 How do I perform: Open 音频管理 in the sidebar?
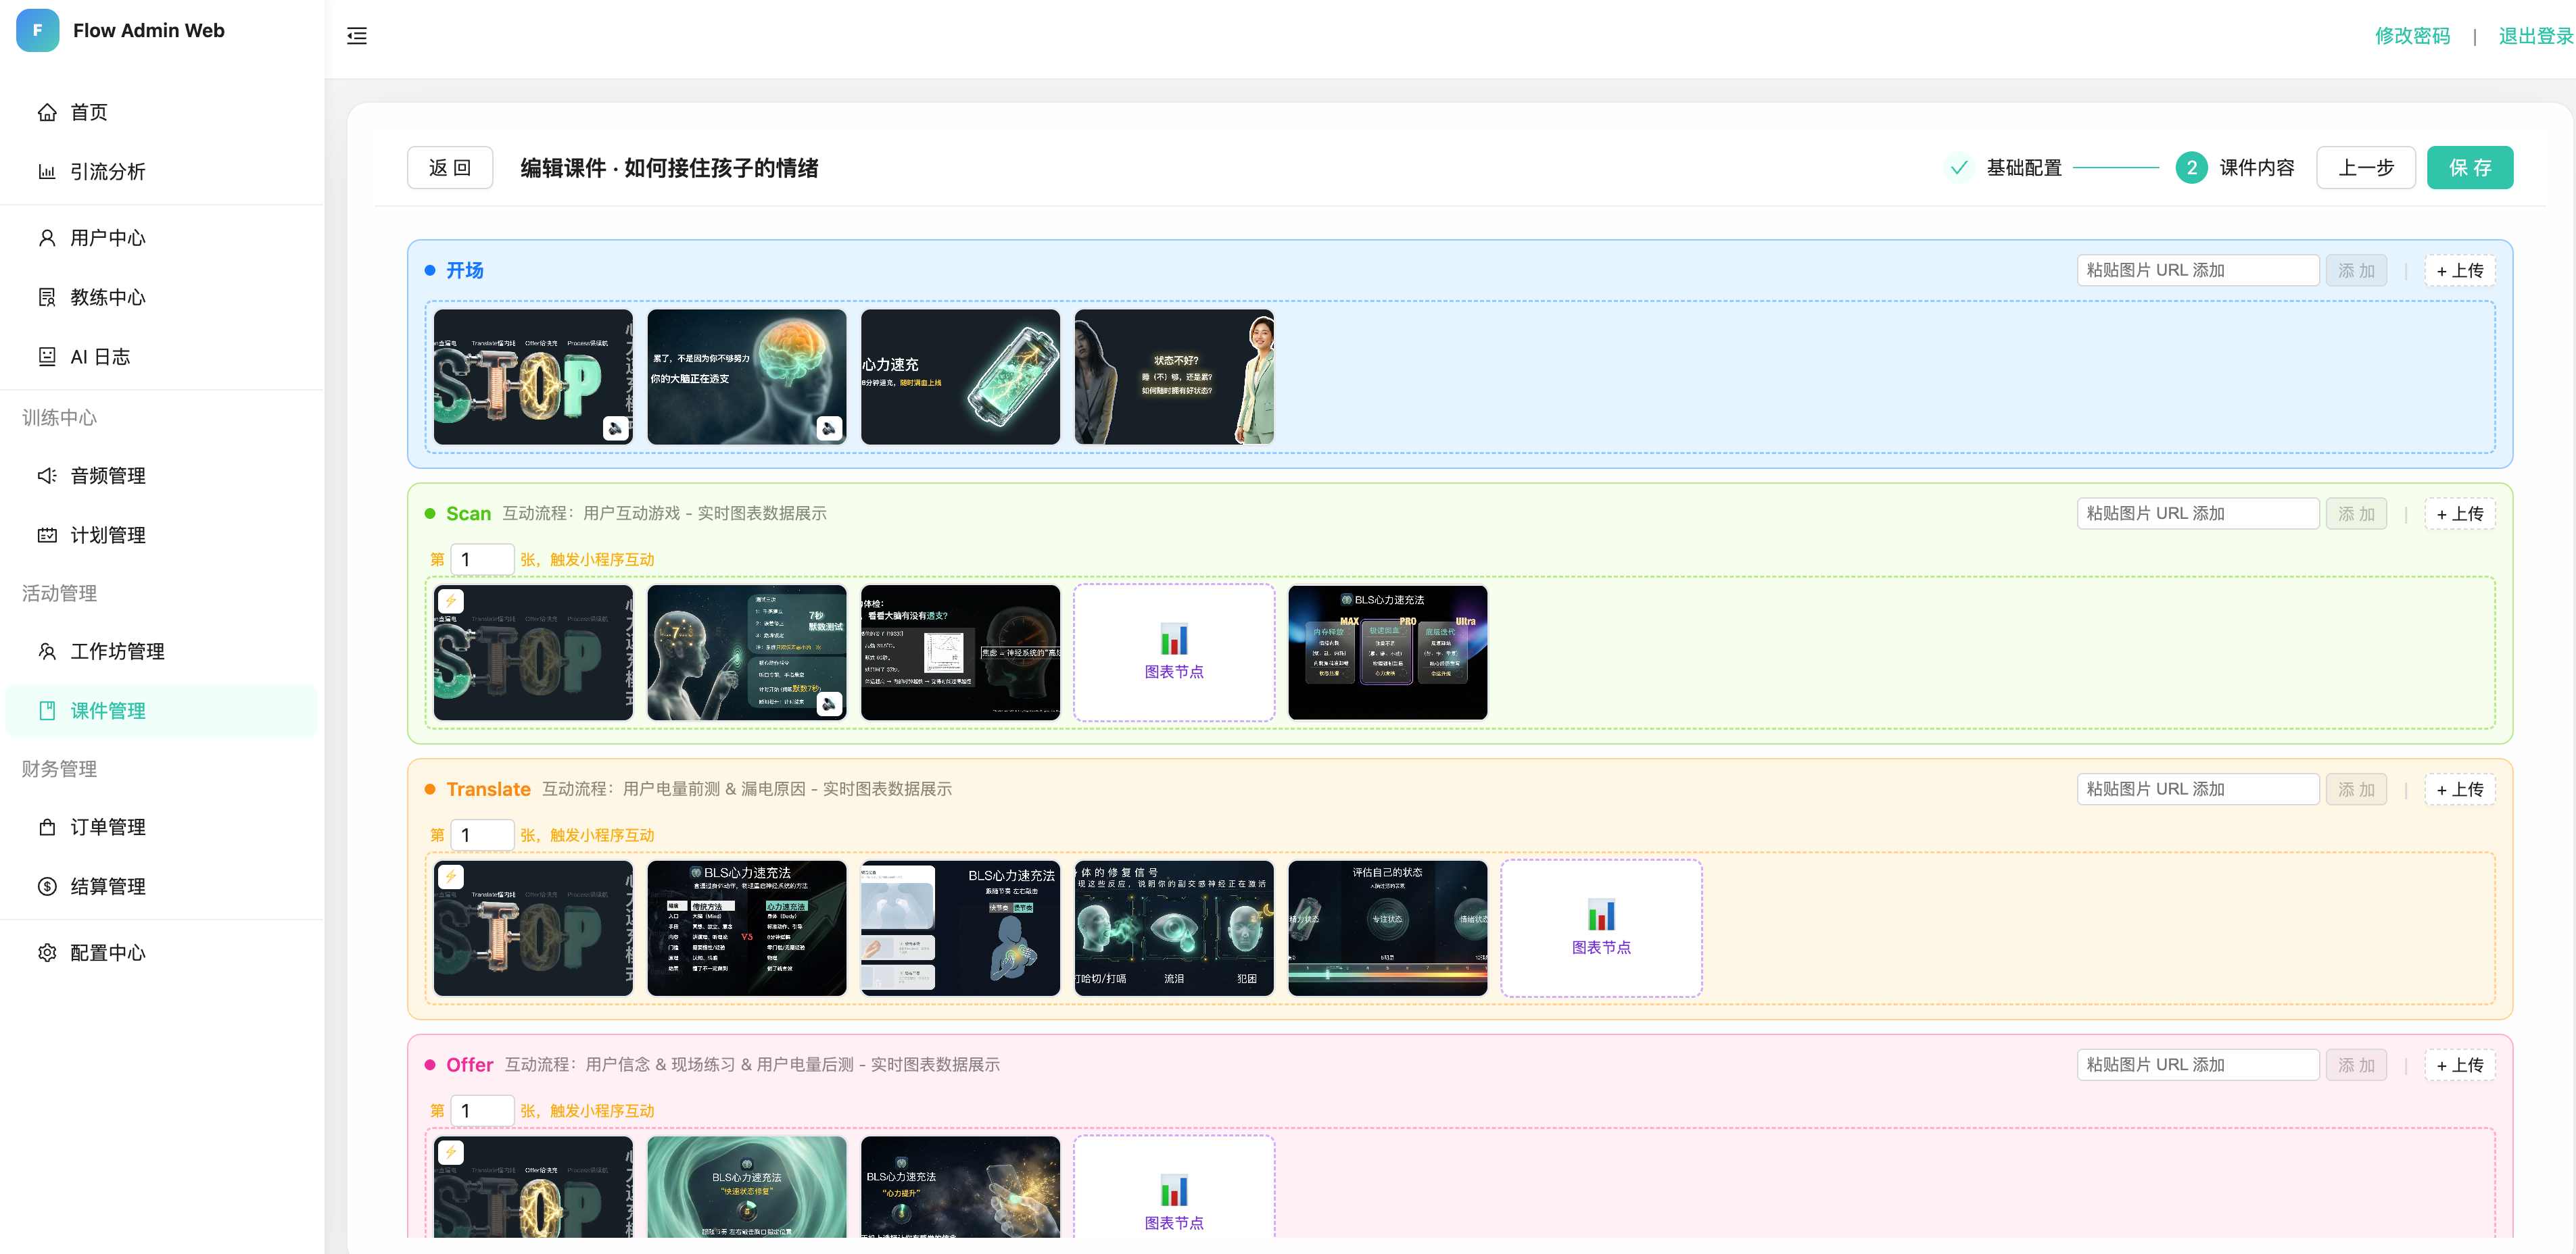click(x=107, y=476)
